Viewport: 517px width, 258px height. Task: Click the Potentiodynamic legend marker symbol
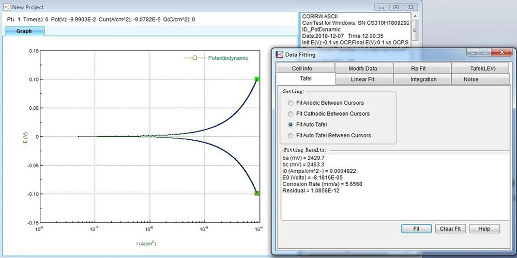195,58
